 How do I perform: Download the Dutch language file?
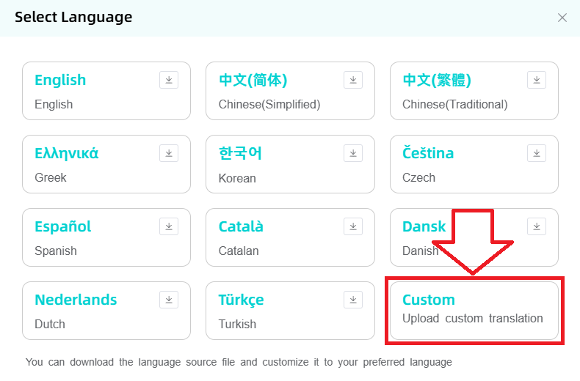(169, 300)
